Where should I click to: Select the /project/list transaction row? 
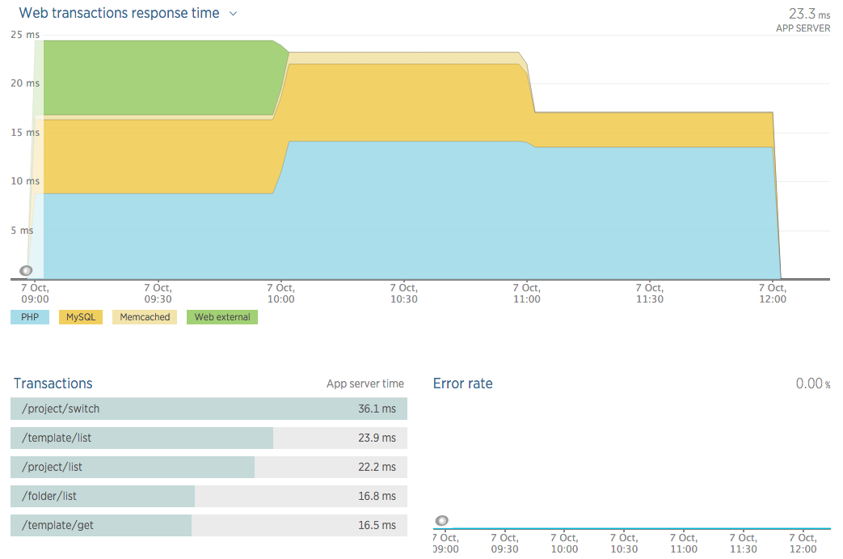(208, 467)
